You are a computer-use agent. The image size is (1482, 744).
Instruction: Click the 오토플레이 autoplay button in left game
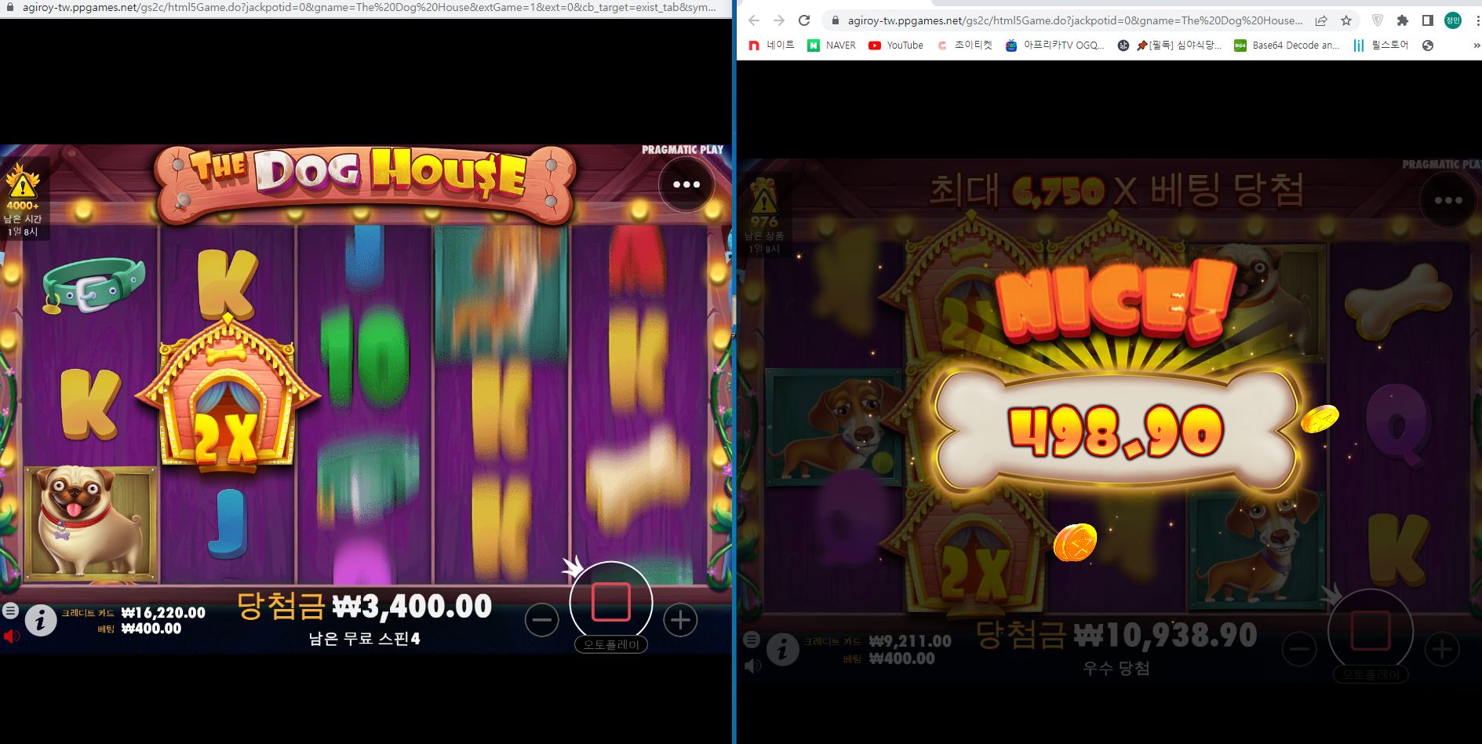[x=611, y=644]
